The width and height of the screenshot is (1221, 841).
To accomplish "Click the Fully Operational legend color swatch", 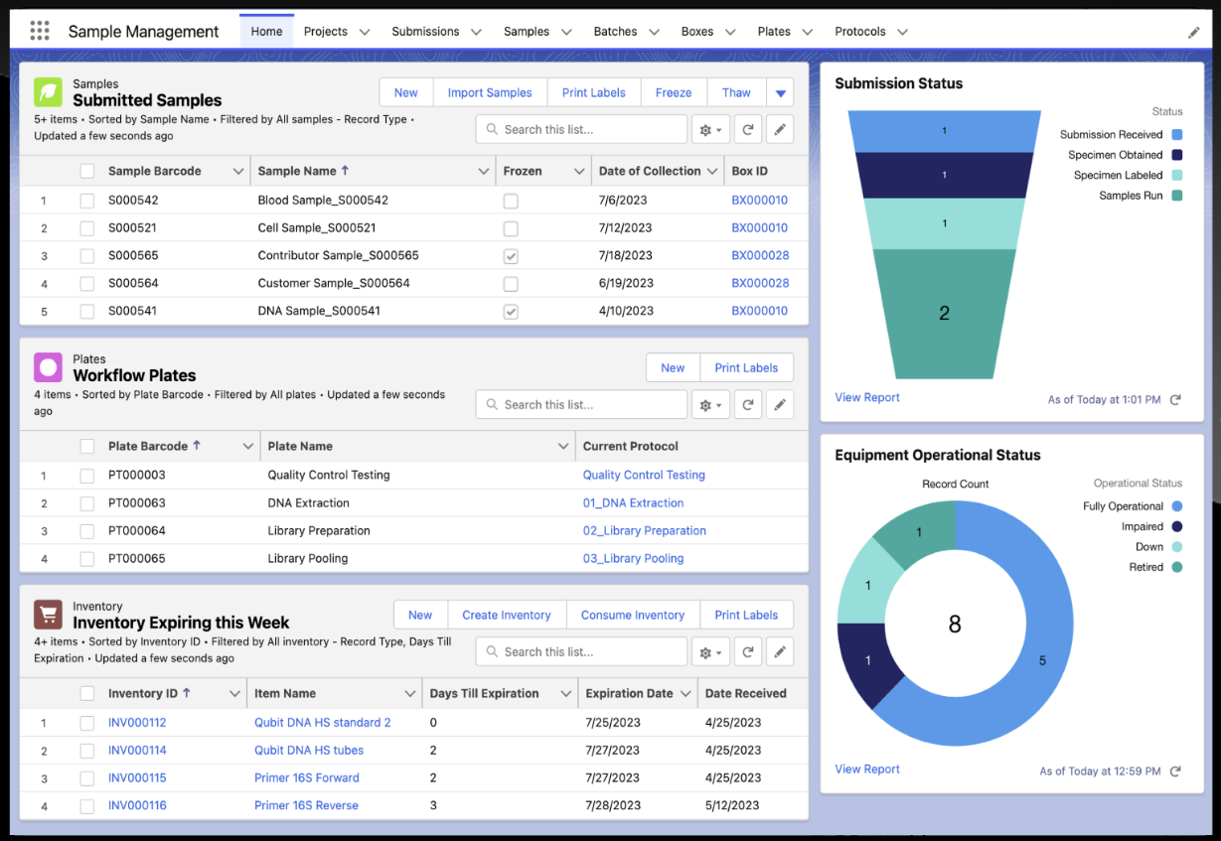I will point(1176,506).
